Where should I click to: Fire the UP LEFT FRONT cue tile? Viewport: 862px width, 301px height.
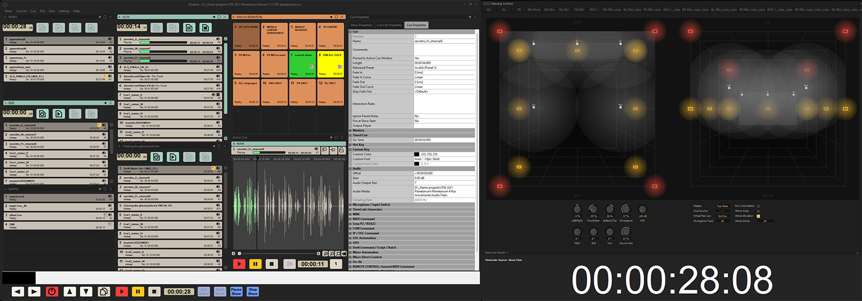[246, 36]
